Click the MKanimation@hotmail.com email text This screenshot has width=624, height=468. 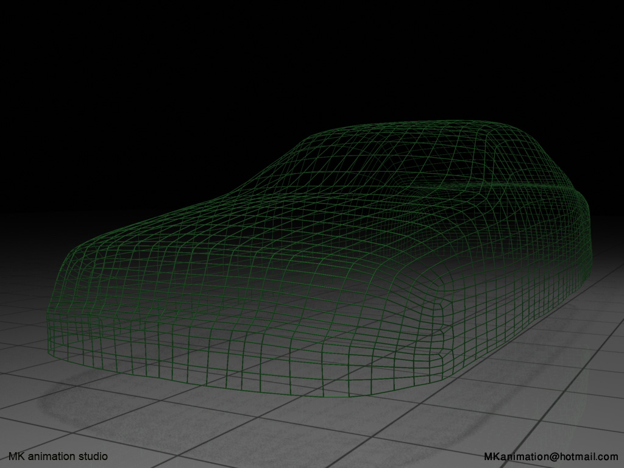(551, 456)
